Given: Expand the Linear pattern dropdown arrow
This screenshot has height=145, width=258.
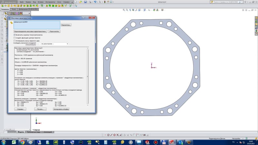Looking at the screenshot, I should pos(44,6).
